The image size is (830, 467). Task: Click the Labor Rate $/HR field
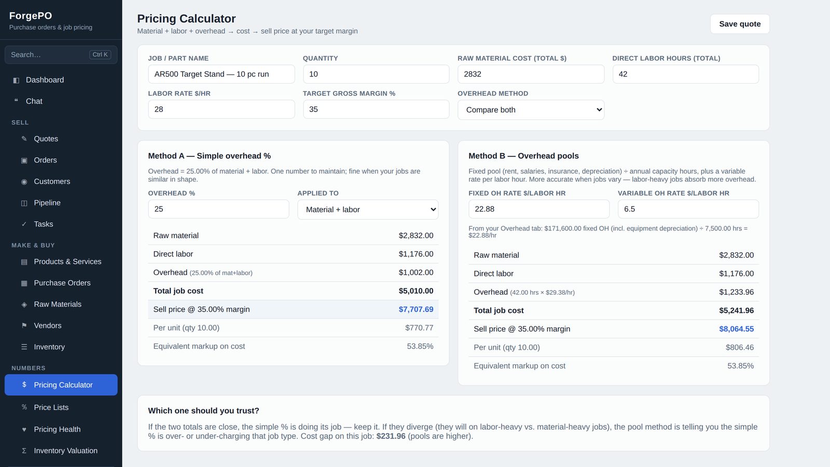tap(222, 109)
